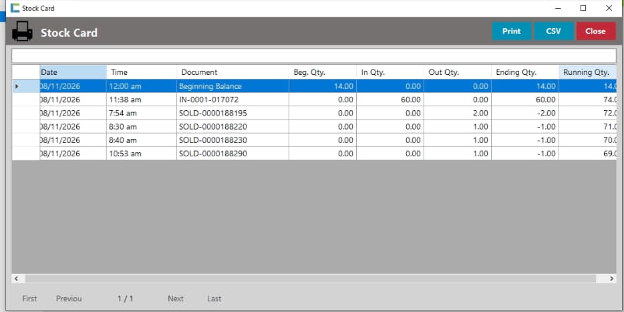This screenshot has width=624, height=312.
Task: Sort by the Time column header
Action: tap(142, 72)
